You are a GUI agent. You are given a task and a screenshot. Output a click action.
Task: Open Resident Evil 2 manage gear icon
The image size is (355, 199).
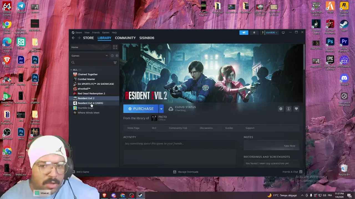pos(281,109)
